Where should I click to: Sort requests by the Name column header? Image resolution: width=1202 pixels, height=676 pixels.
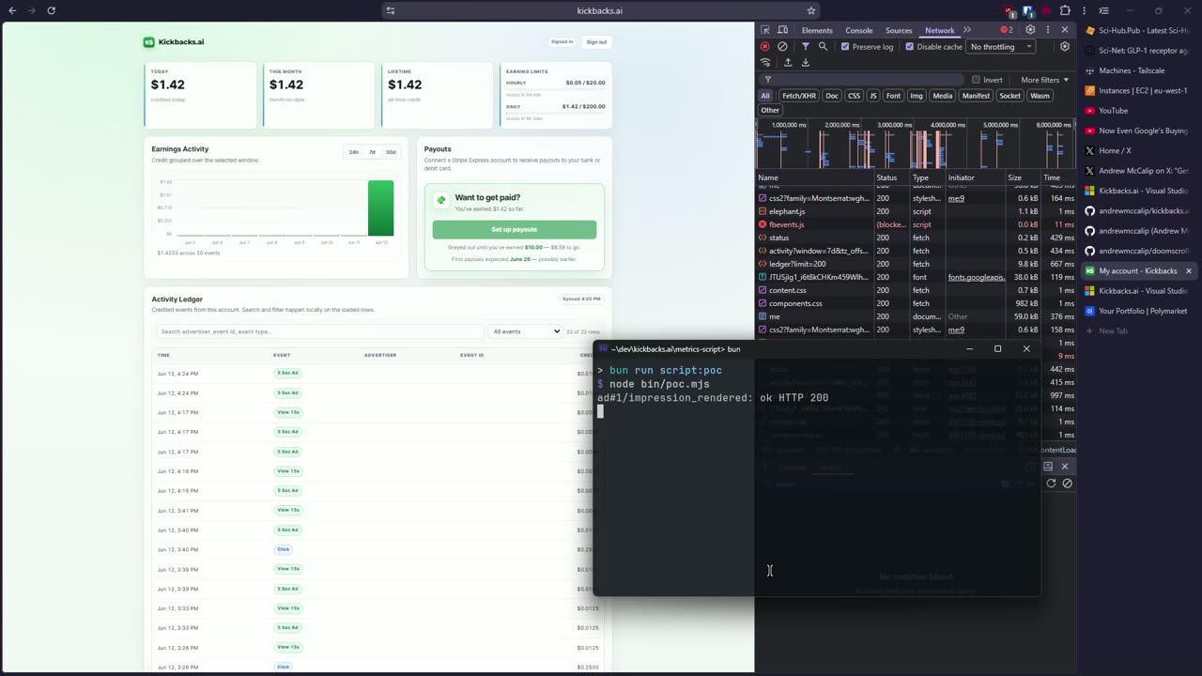(x=814, y=177)
